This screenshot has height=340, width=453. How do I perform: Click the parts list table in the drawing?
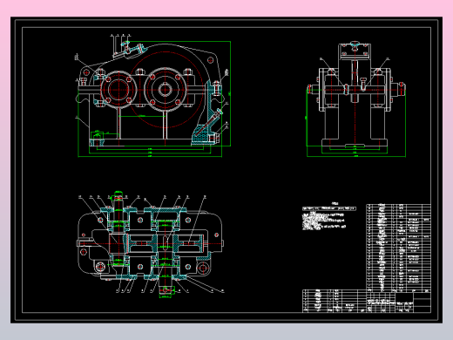tap(398, 248)
